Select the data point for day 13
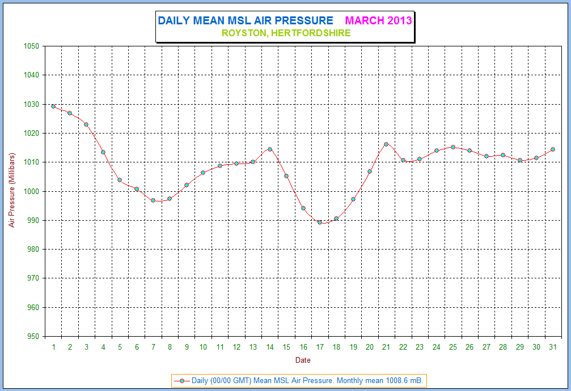Screen dimensions: 571x391 (253, 162)
